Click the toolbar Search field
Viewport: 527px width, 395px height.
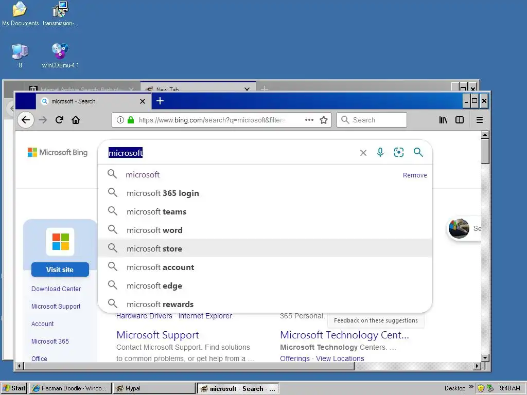coord(372,120)
